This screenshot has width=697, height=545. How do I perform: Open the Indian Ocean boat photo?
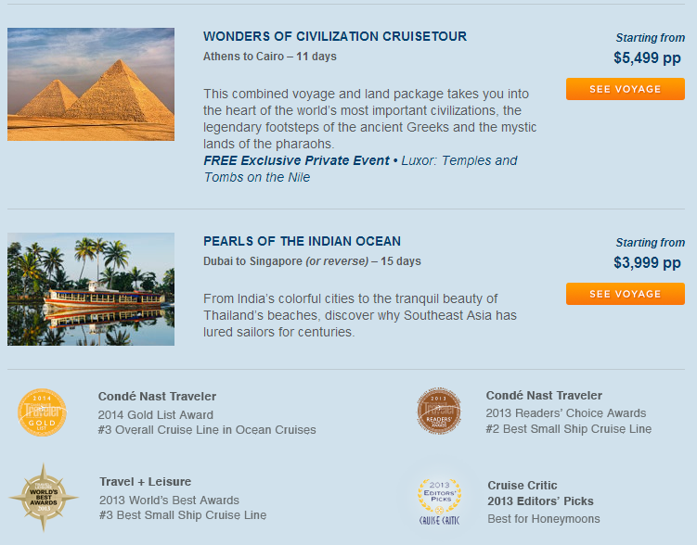[91, 289]
